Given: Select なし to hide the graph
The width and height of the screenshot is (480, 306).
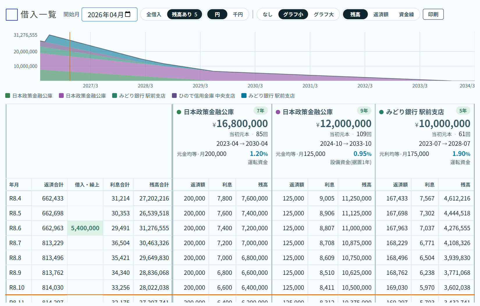Looking at the screenshot, I should (267, 14).
